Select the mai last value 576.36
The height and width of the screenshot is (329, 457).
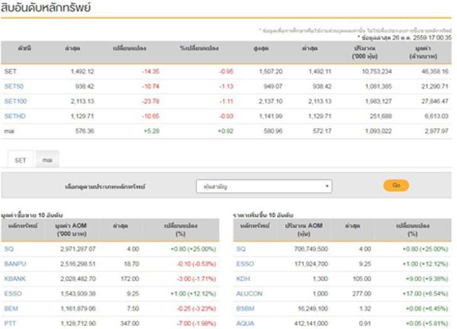click(x=85, y=131)
